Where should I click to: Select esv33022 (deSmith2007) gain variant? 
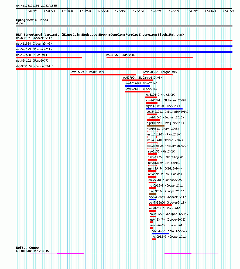pos(160,234)
